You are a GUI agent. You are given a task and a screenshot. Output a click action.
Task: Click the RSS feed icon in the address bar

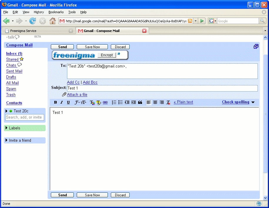tap(190, 21)
